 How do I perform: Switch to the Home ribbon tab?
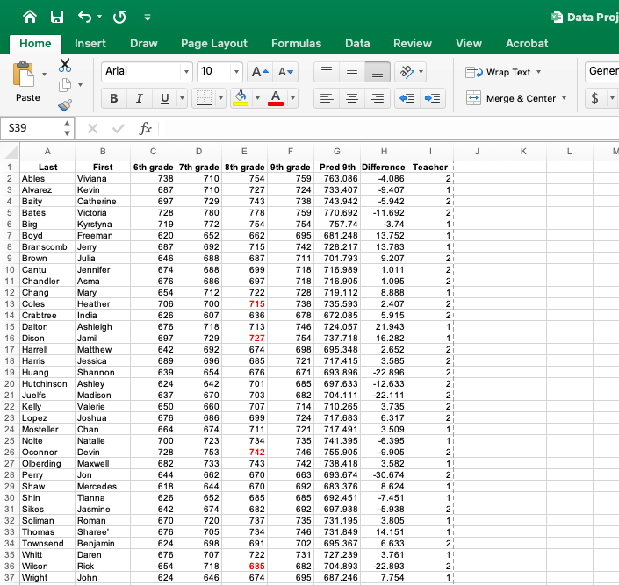[x=35, y=43]
